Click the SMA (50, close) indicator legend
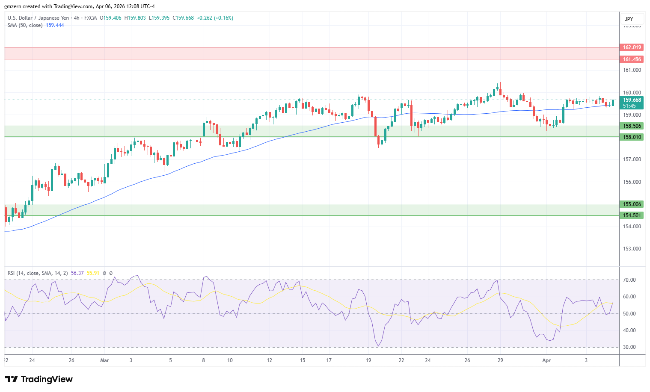 point(25,25)
